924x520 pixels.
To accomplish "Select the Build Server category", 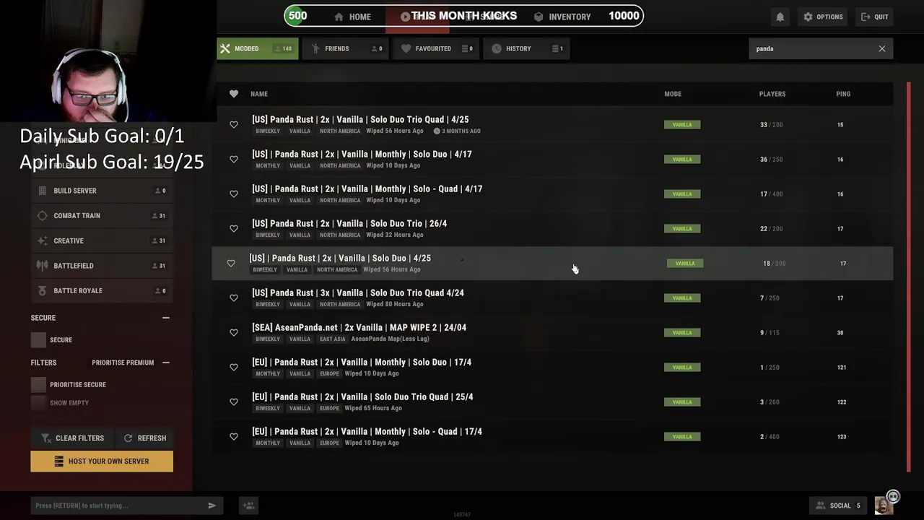I will click(x=102, y=191).
